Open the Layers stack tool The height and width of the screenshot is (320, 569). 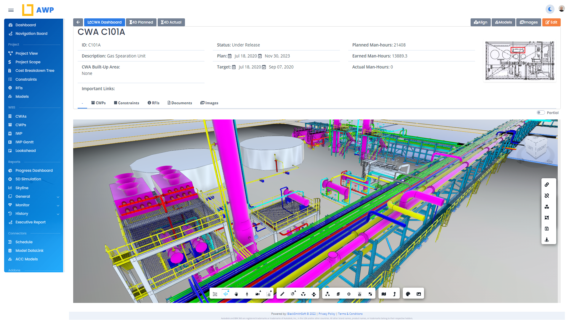(338, 294)
